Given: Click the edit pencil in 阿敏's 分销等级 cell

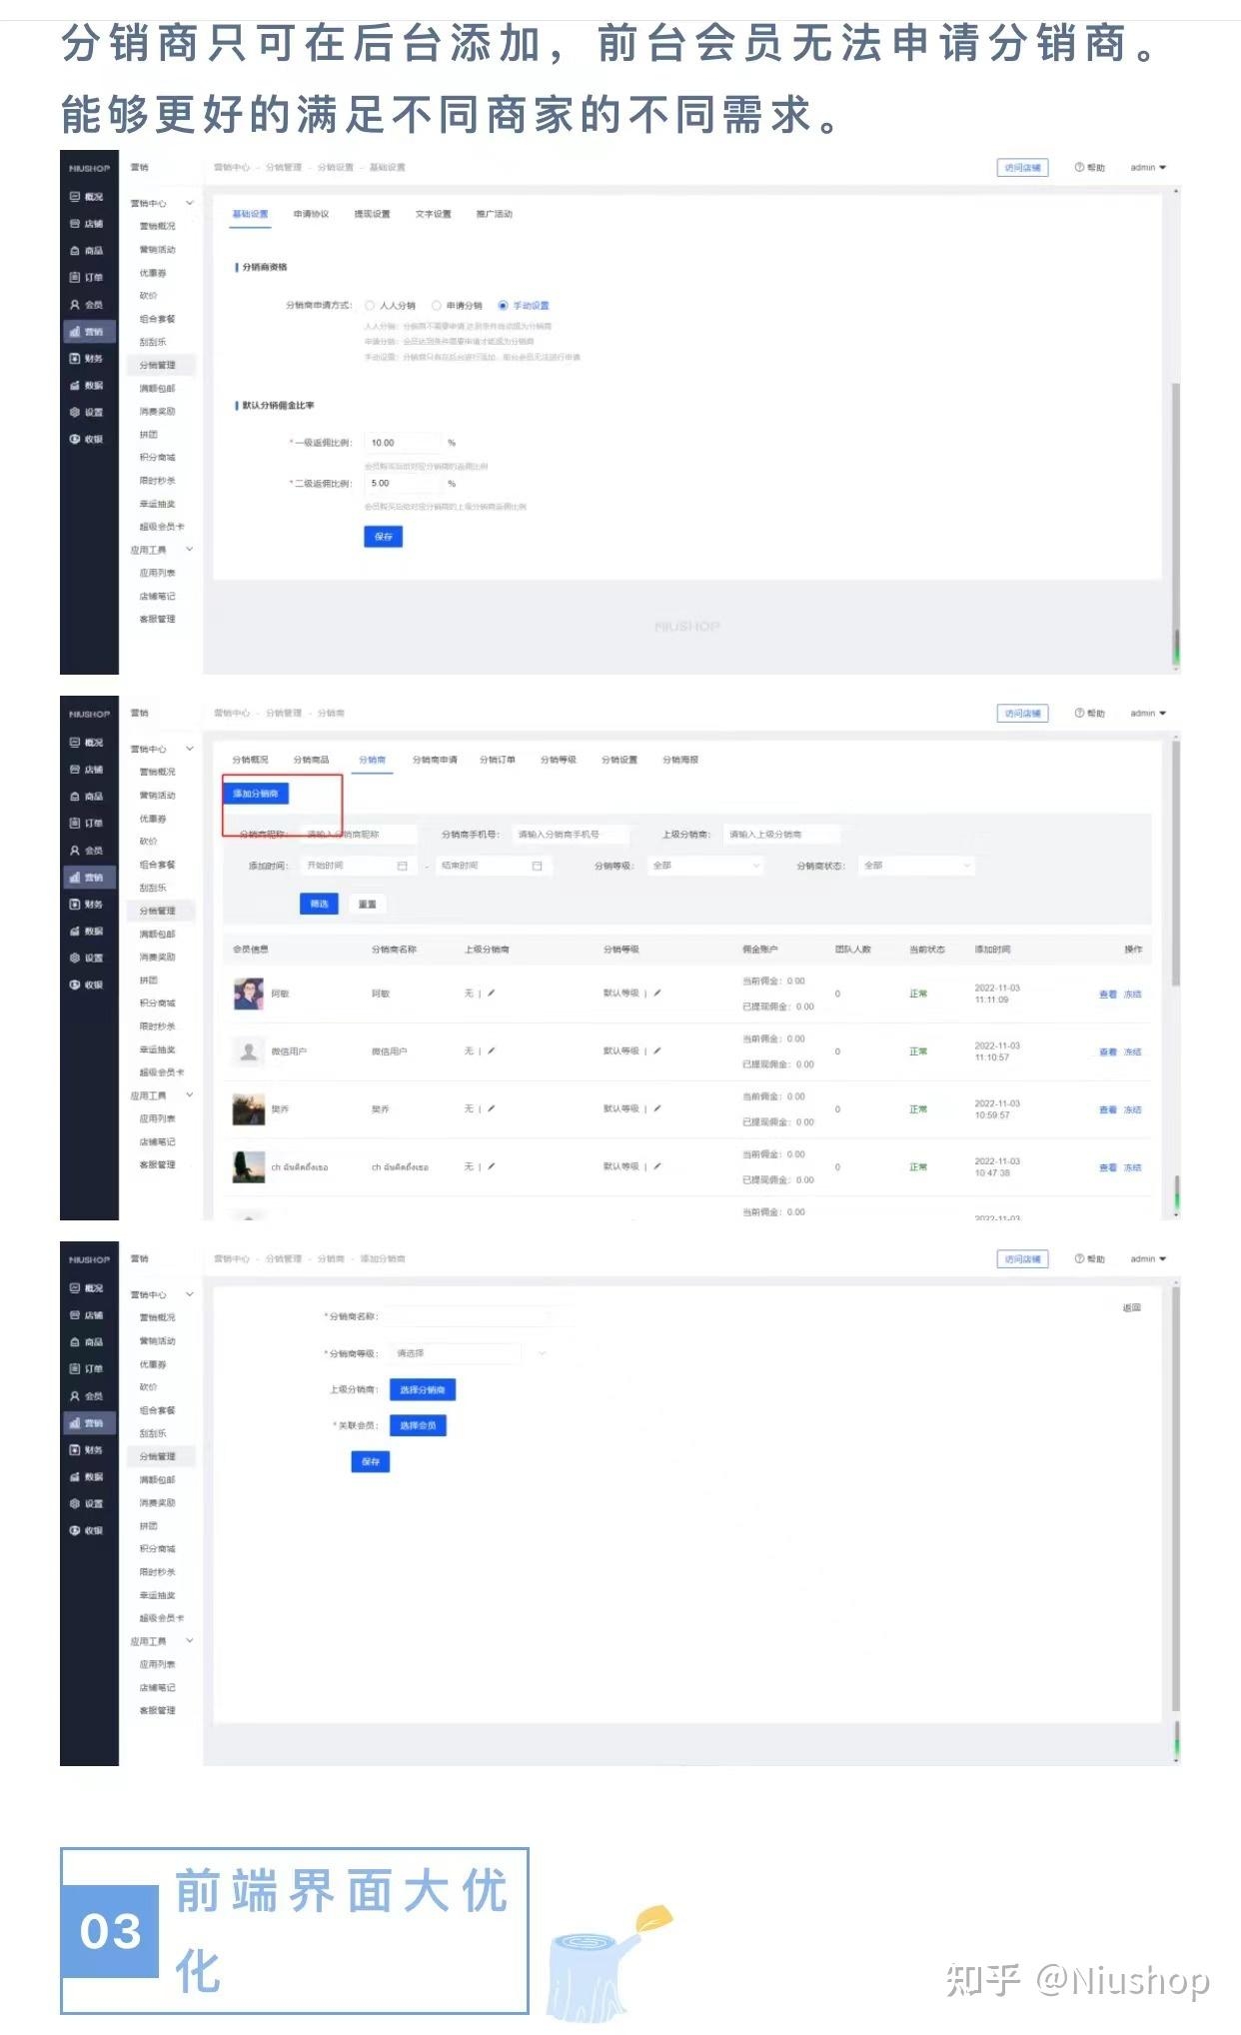Looking at the screenshot, I should 657,994.
